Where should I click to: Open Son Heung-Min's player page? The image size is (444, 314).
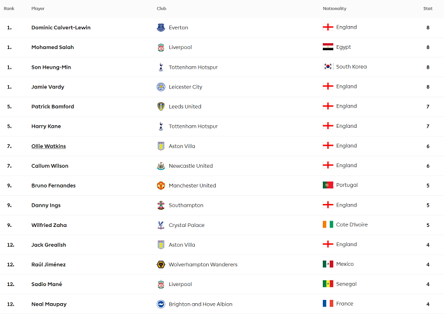51,67
